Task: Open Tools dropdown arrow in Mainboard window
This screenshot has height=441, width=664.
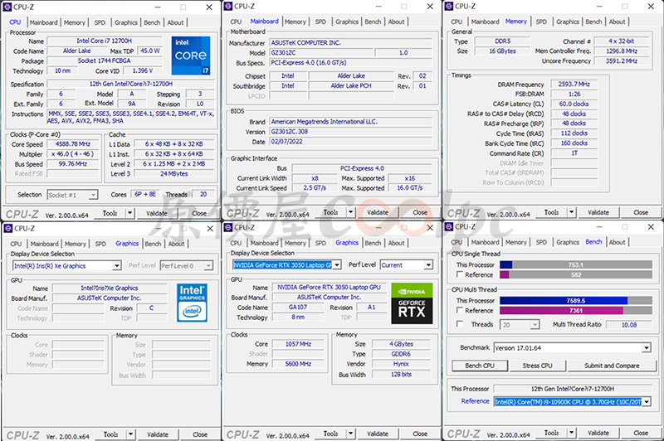Action: tap(350, 212)
